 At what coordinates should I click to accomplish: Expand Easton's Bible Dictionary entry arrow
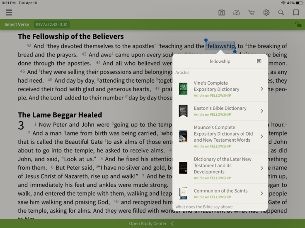[x=261, y=111]
